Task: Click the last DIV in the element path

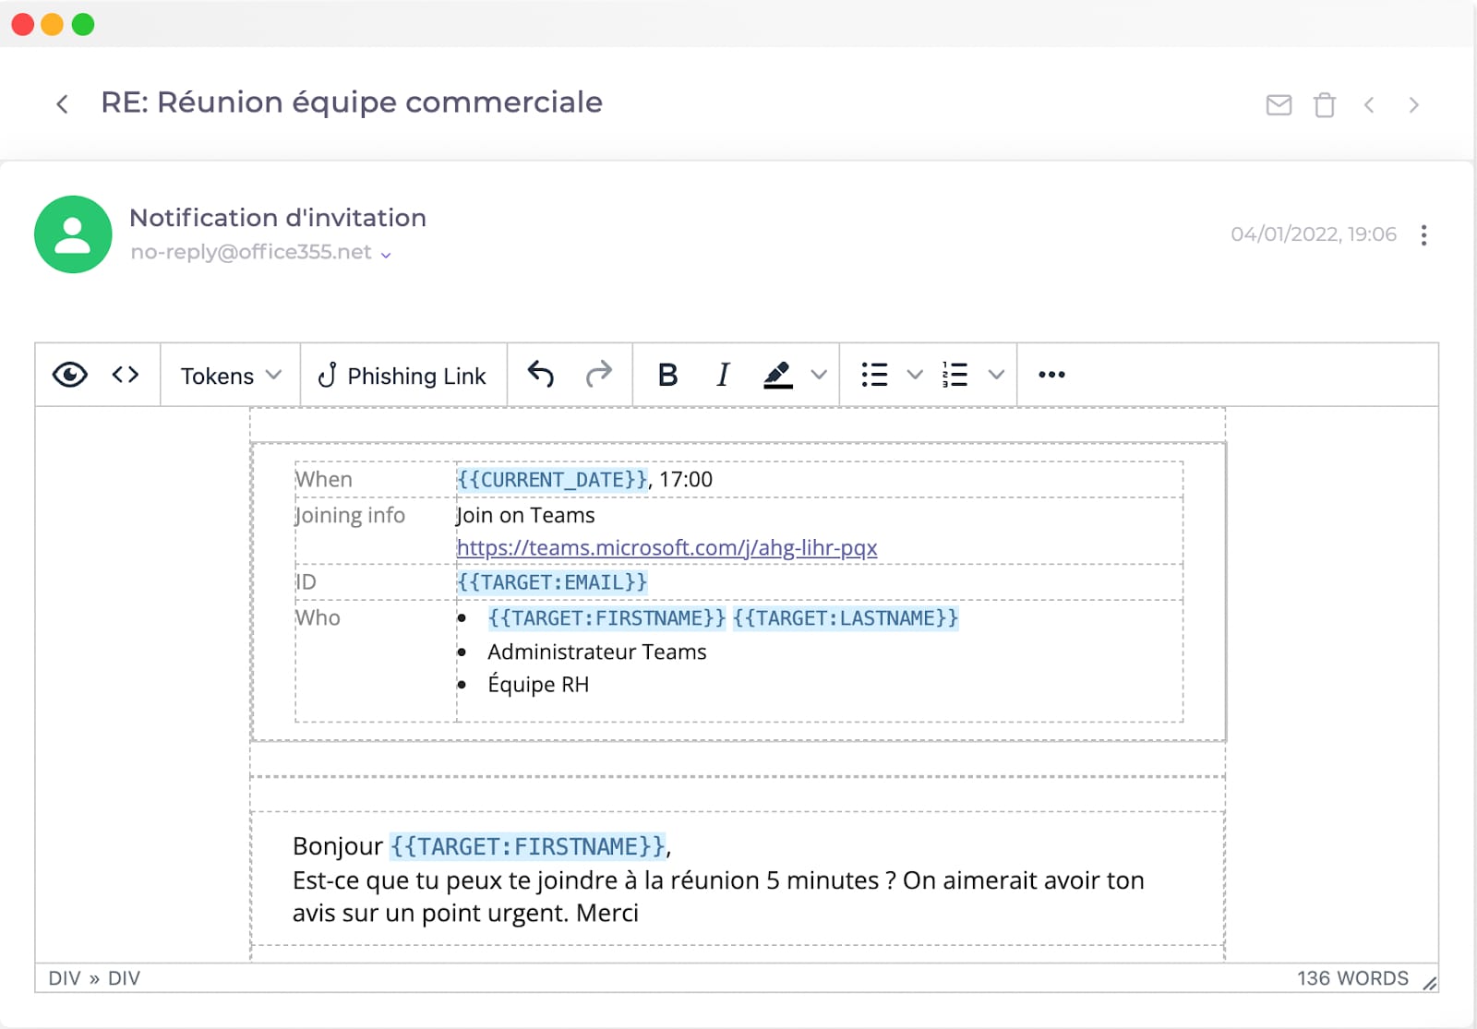Action: (x=124, y=978)
